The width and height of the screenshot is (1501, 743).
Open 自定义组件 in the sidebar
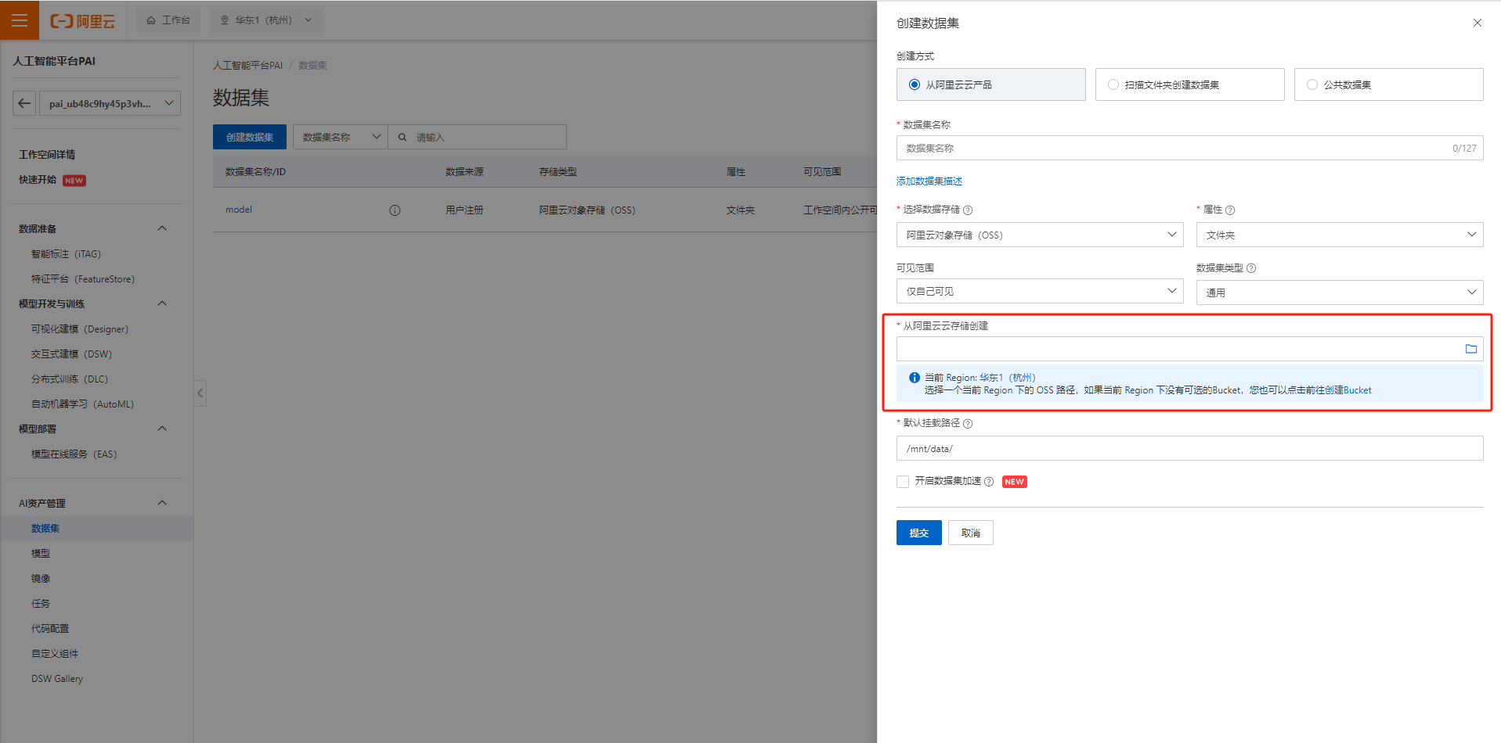point(55,654)
